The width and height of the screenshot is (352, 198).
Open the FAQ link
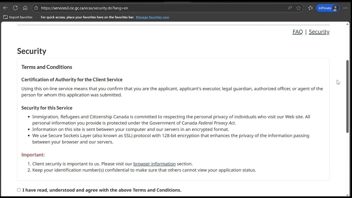coord(298,32)
